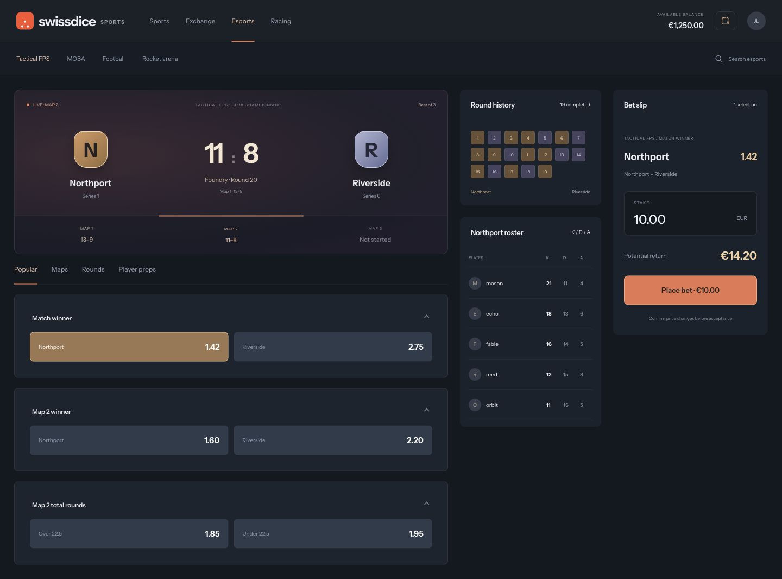Switch to the Player props tab
This screenshot has height=579, width=782.
click(137, 269)
